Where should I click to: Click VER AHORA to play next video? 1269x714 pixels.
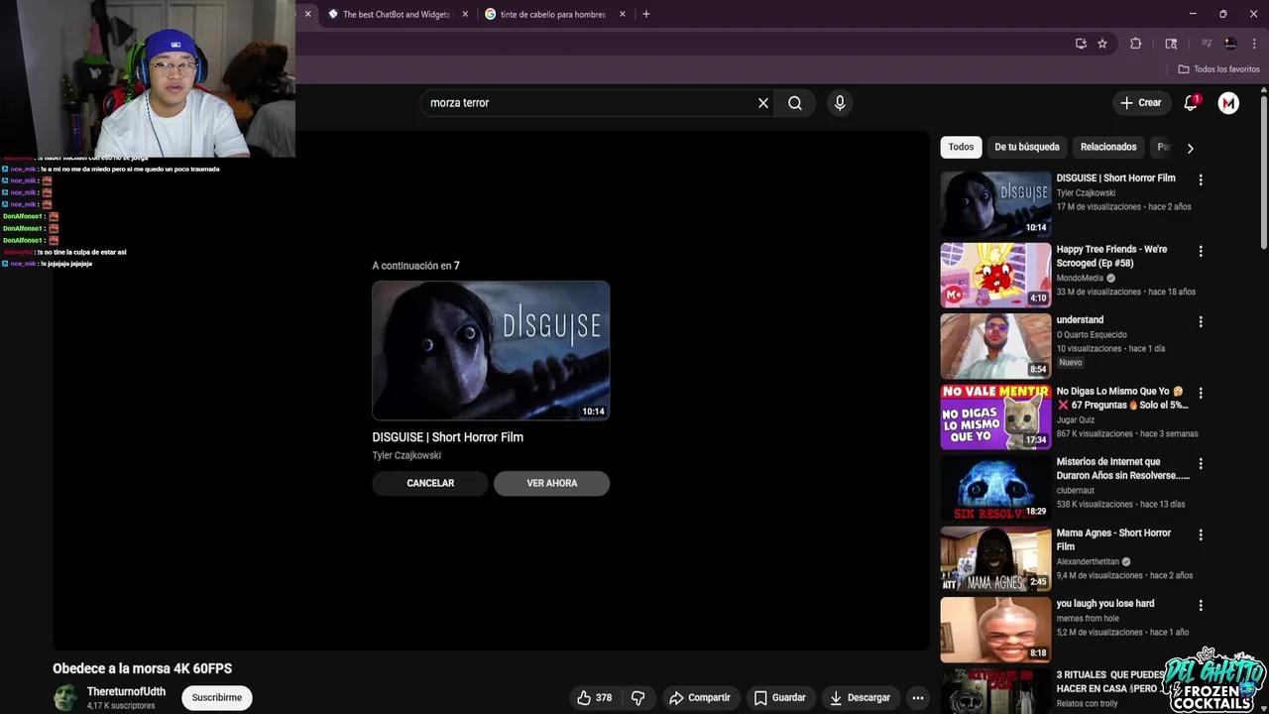click(x=552, y=483)
